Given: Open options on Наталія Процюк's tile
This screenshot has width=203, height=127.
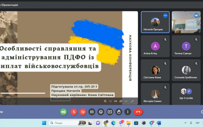Looking at the screenshot, I should click(165, 15).
